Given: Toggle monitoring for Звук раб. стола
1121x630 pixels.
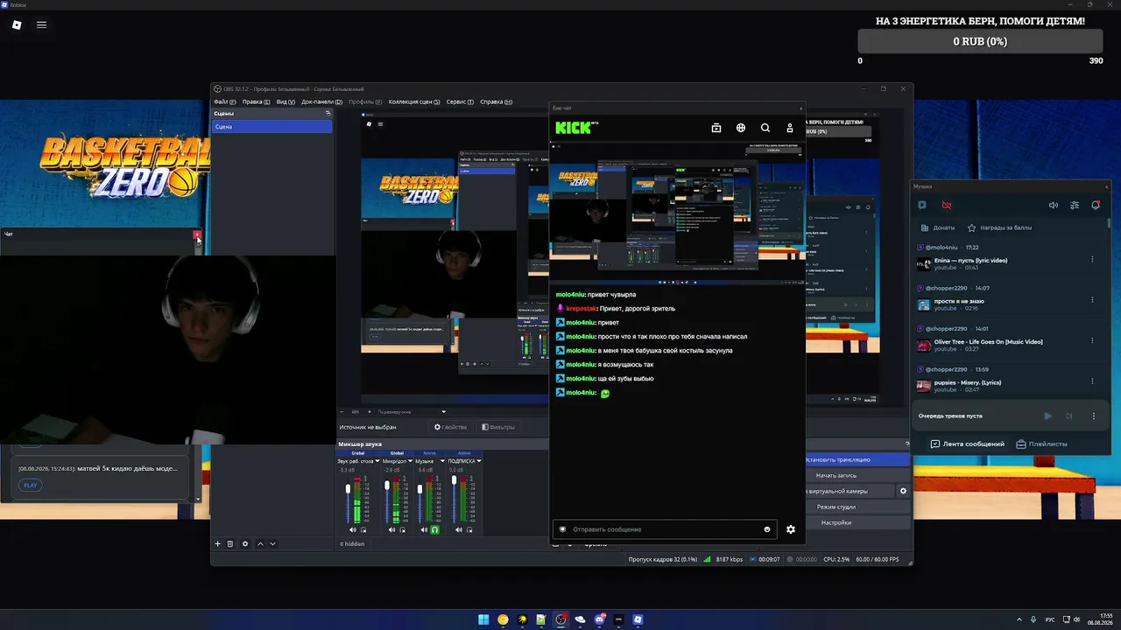Looking at the screenshot, I should pos(363,530).
